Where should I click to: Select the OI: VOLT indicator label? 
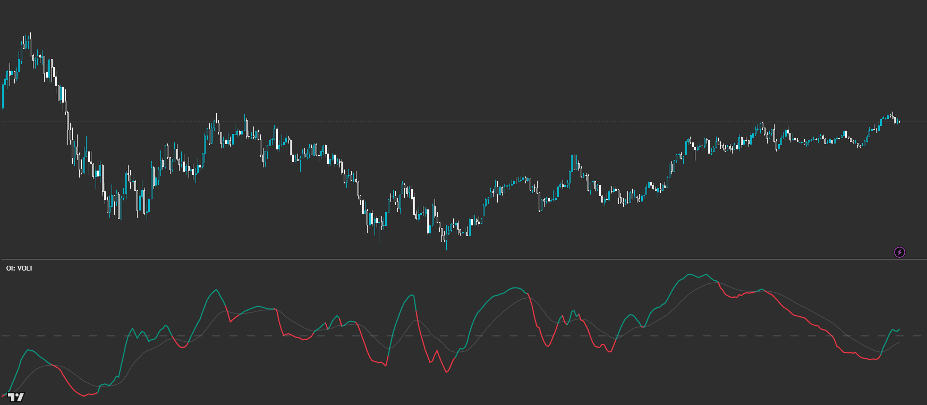[x=20, y=268]
